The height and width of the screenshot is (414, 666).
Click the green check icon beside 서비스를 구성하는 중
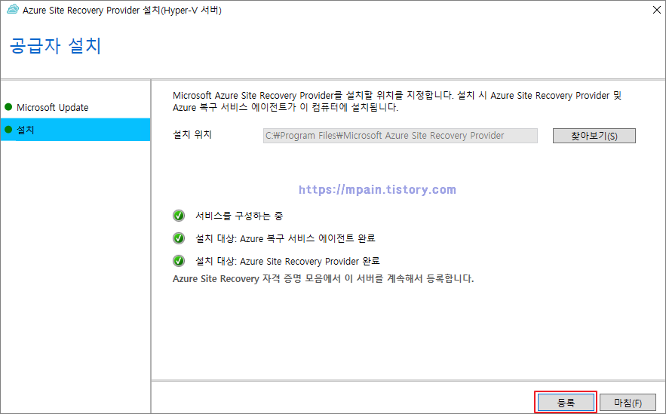[x=179, y=216]
